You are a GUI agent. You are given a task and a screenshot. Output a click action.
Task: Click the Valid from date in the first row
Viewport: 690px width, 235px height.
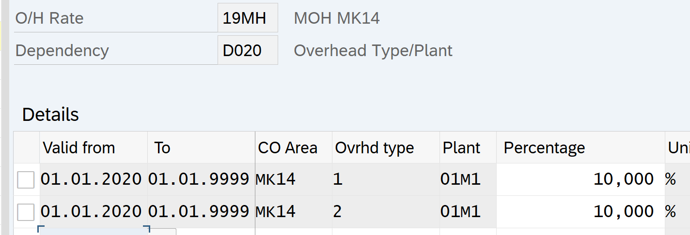click(92, 180)
